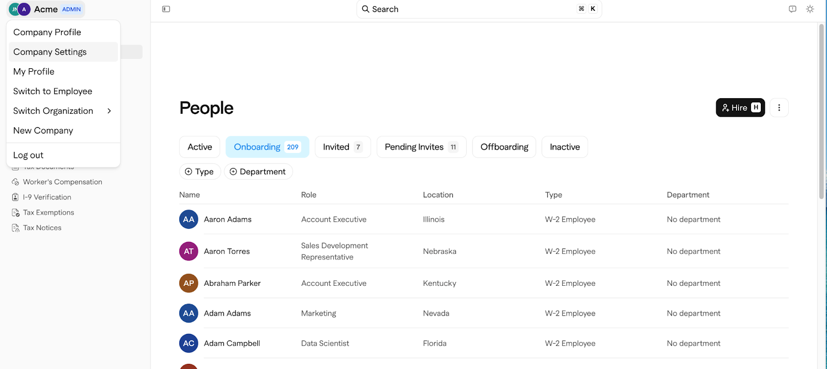827x369 pixels.
Task: Open Worker's Compensation sidebar link
Action: click(x=63, y=182)
